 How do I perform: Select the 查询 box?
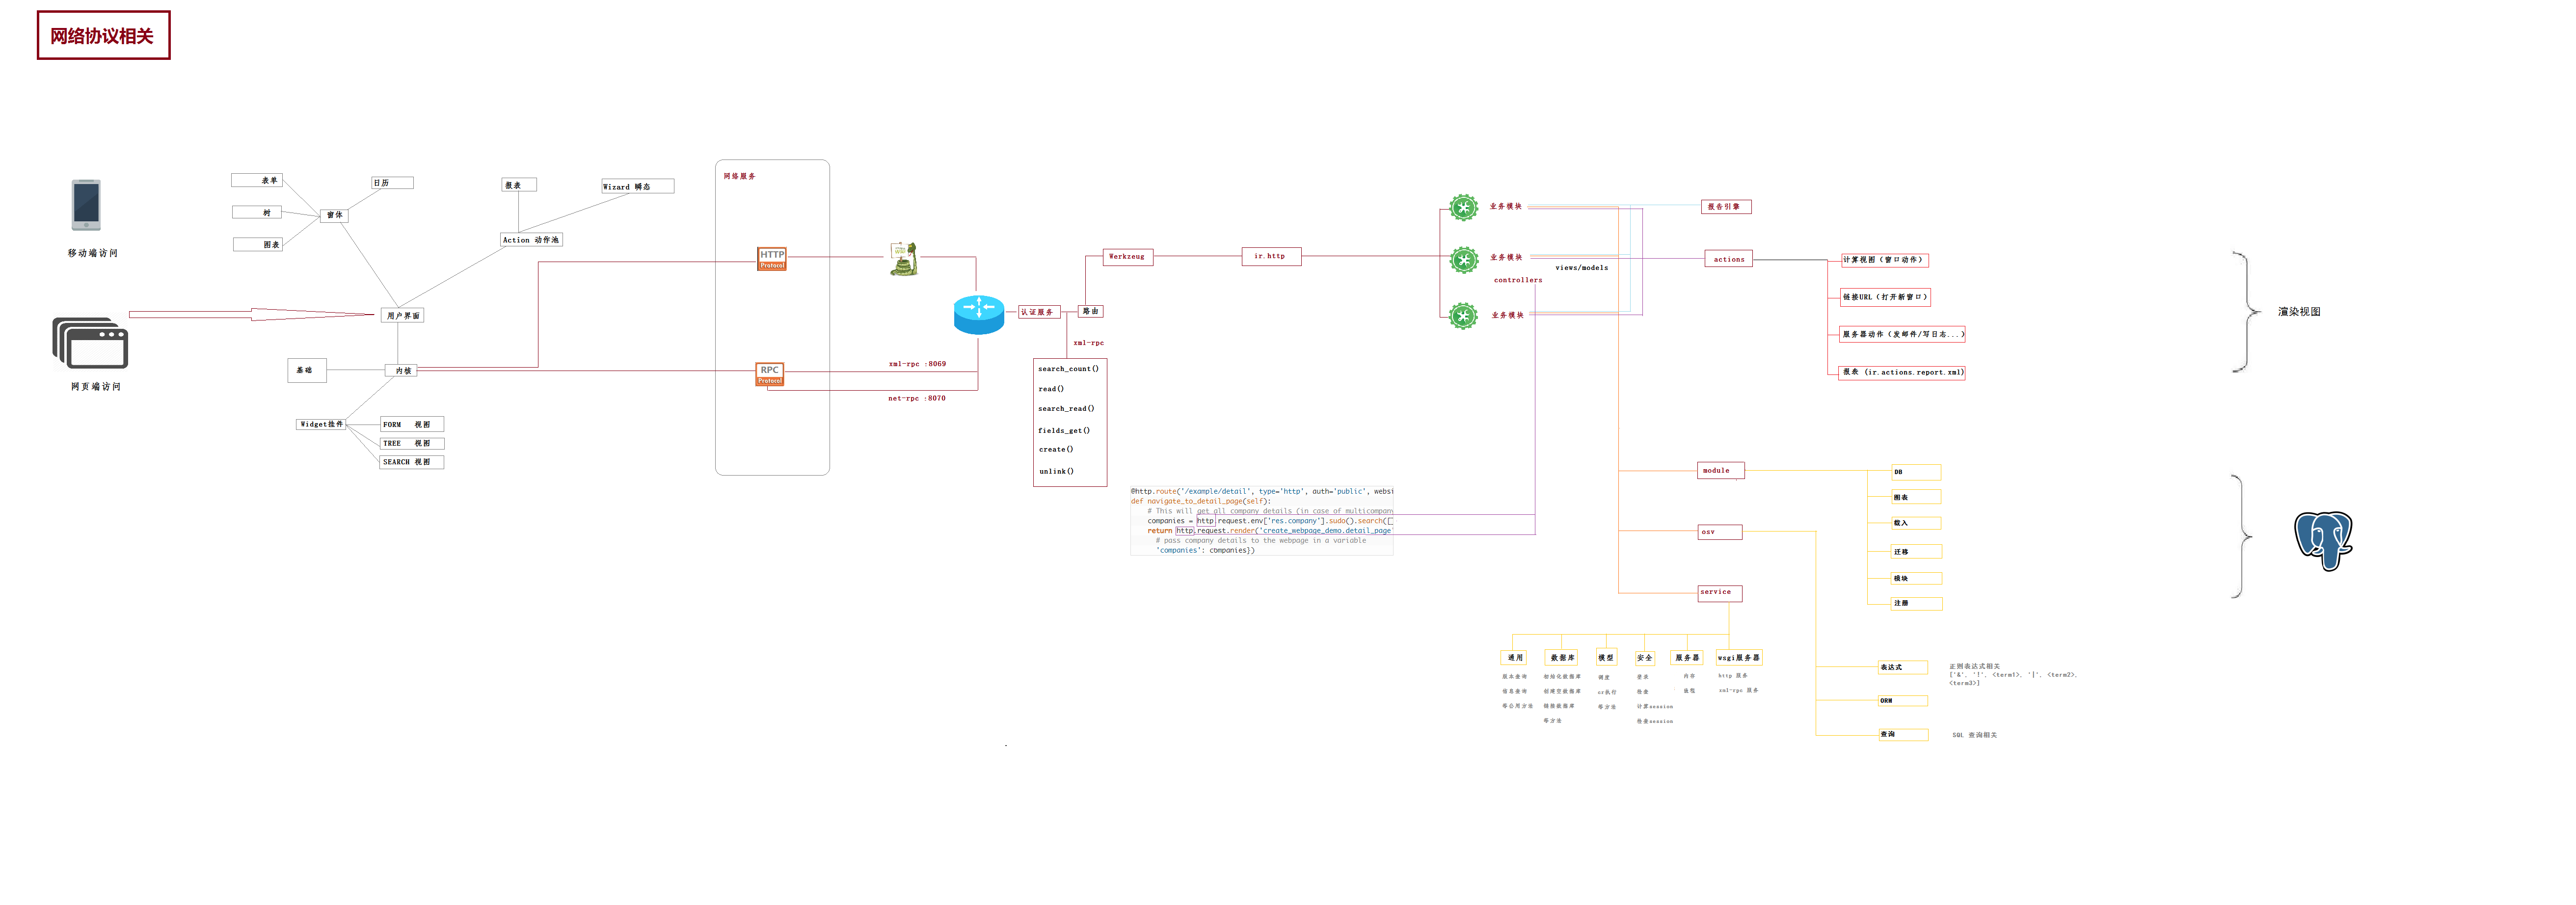1903,735
